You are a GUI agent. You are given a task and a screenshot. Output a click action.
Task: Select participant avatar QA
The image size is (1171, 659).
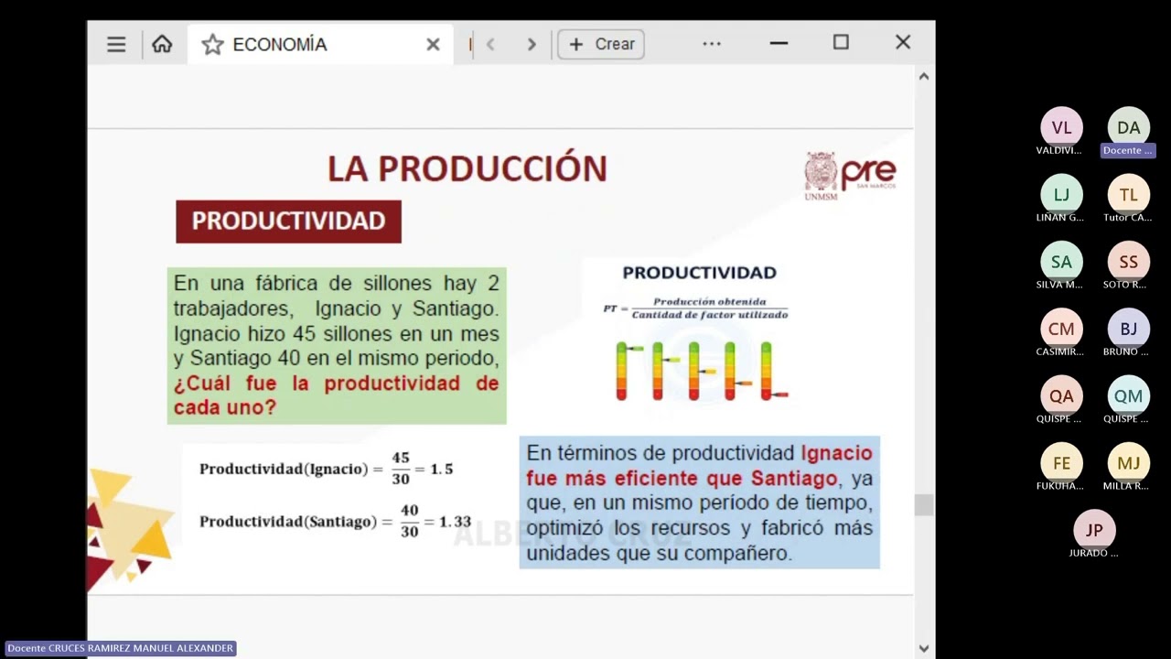(x=1061, y=395)
